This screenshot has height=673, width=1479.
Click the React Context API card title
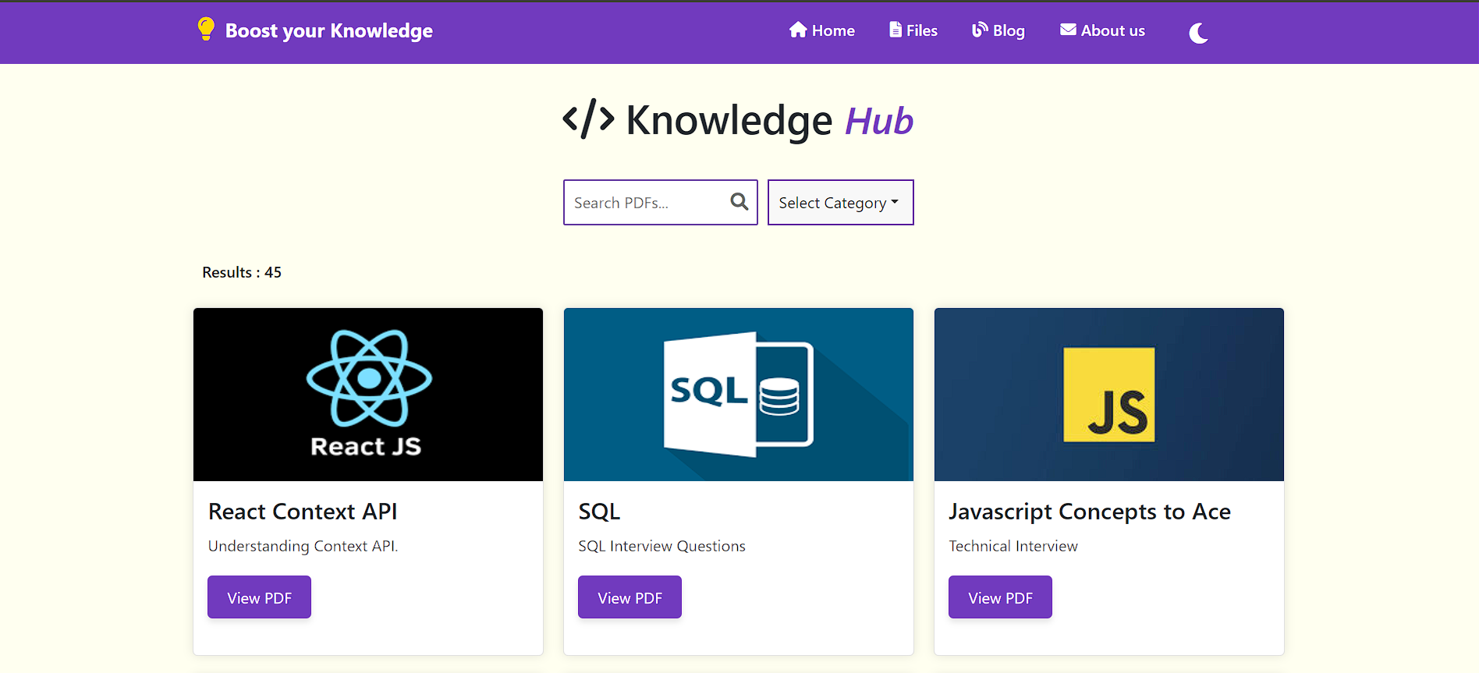(303, 512)
